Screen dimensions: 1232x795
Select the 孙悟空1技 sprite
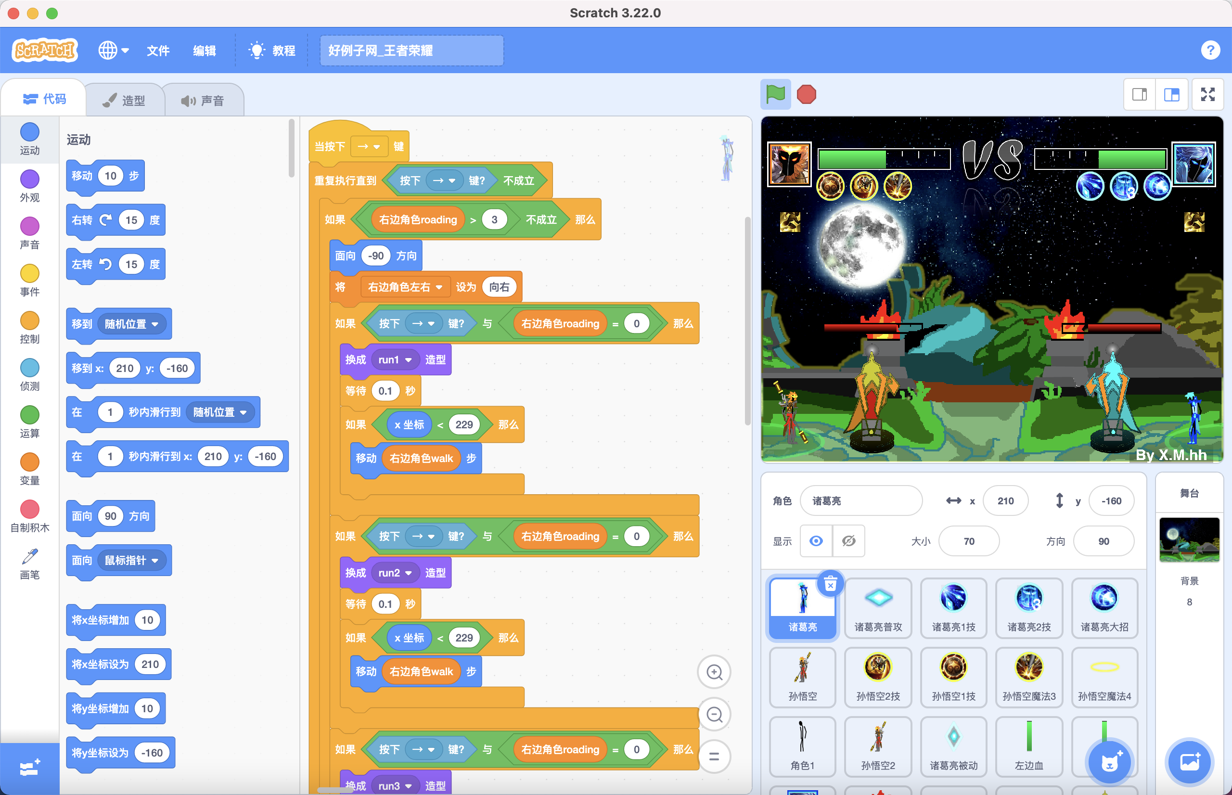coord(953,677)
